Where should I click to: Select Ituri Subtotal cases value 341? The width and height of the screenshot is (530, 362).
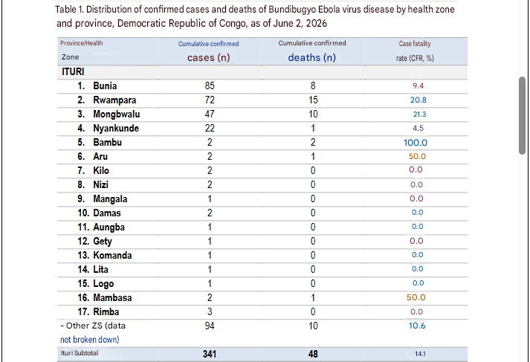tap(210, 354)
